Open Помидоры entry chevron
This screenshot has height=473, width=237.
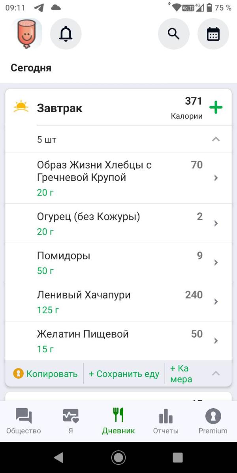(216, 263)
